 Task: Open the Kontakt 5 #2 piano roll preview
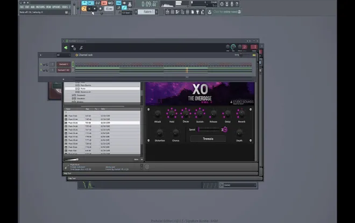coord(163,70)
